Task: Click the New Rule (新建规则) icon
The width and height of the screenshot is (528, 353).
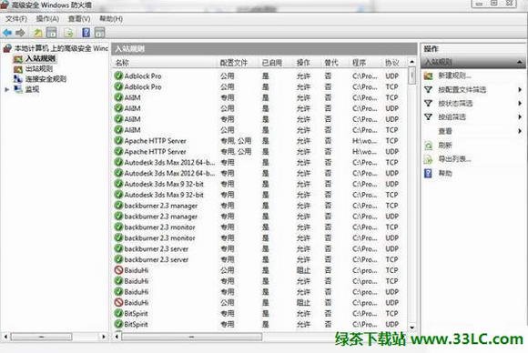Action: tap(428, 76)
